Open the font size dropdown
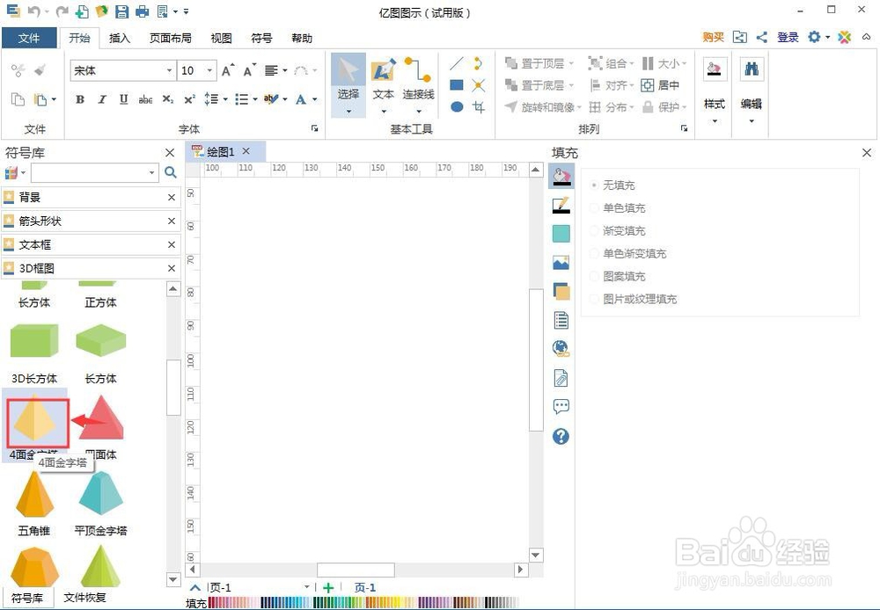Viewport: 880px width, 610px height. [x=209, y=70]
